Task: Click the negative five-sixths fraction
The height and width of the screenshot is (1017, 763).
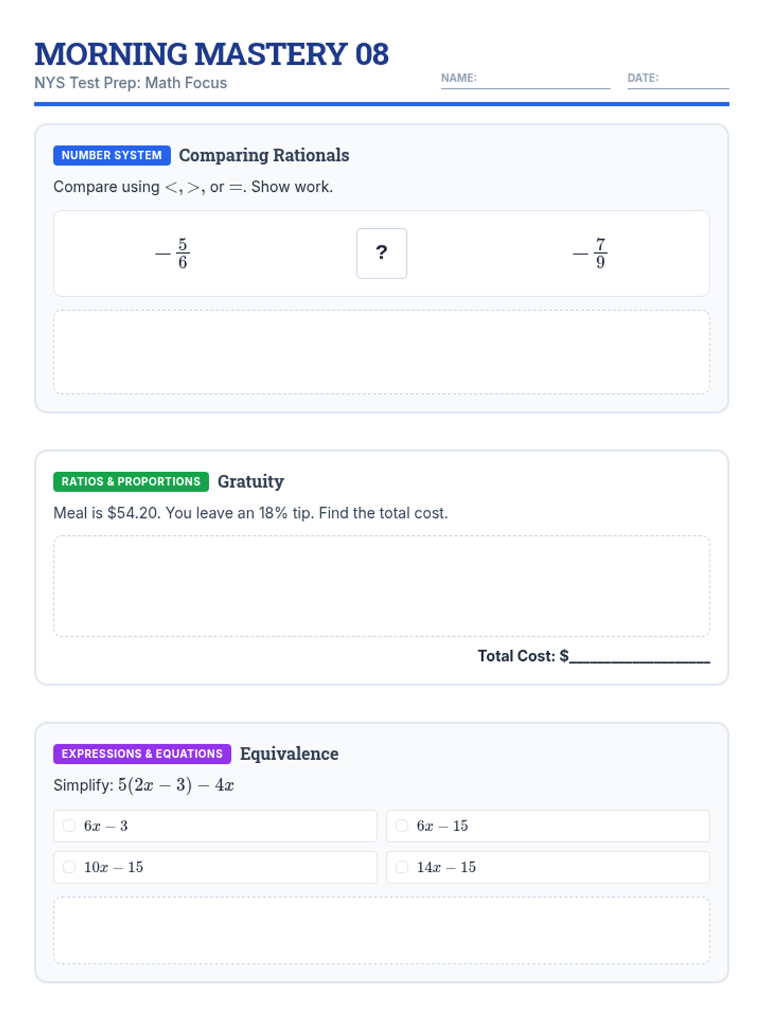Action: point(174,253)
